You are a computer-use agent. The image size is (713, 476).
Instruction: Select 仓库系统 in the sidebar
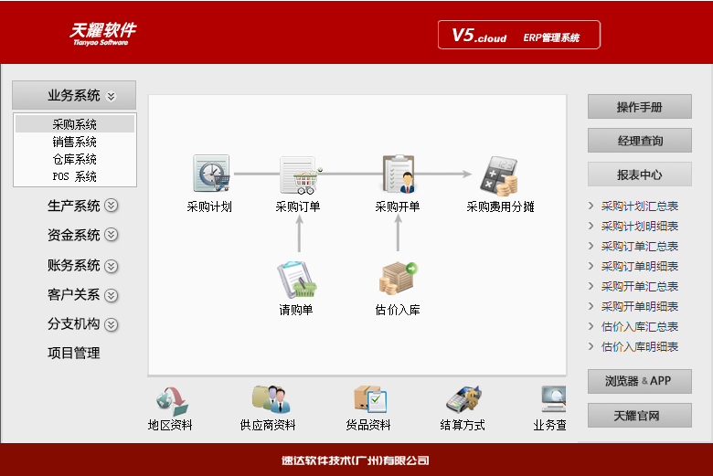[x=75, y=159]
